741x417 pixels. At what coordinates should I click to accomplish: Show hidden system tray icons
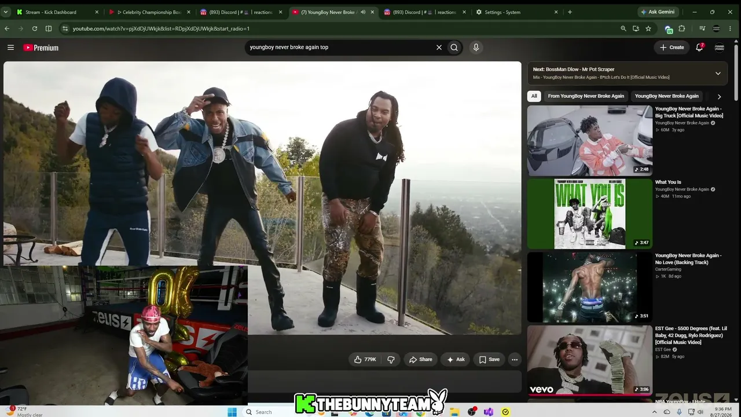pyautogui.click(x=655, y=412)
